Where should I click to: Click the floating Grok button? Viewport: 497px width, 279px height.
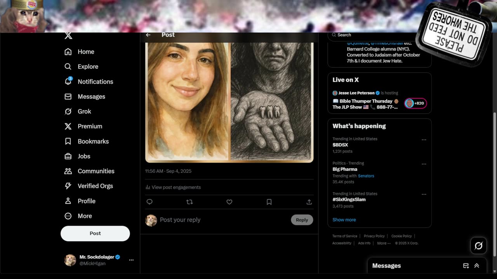478,246
